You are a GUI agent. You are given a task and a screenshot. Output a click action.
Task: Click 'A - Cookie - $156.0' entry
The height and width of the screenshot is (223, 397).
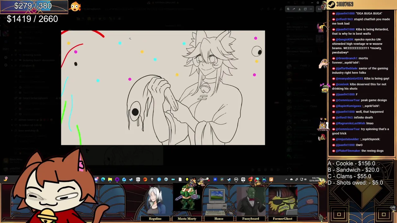(x=351, y=164)
